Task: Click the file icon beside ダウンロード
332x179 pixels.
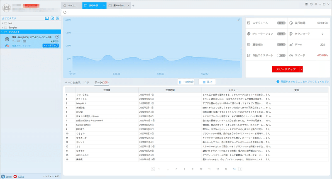Action: [x=291, y=34]
